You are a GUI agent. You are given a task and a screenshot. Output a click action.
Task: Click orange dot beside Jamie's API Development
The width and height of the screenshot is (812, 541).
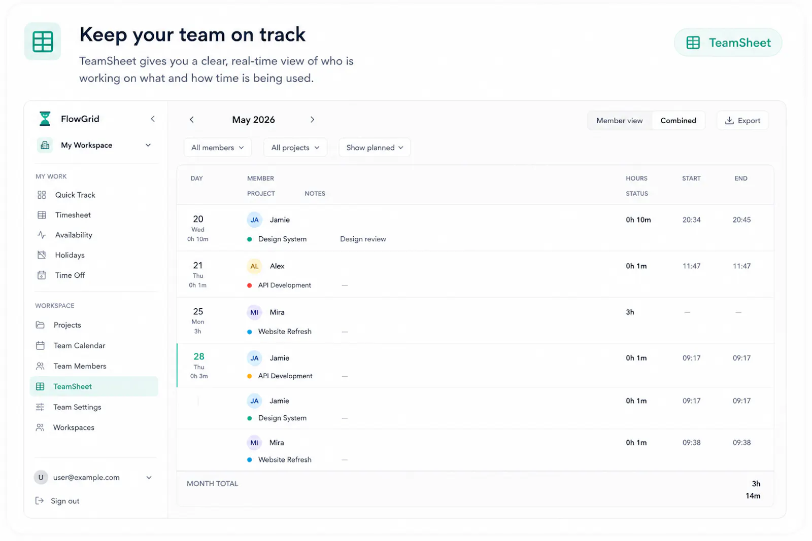click(250, 376)
